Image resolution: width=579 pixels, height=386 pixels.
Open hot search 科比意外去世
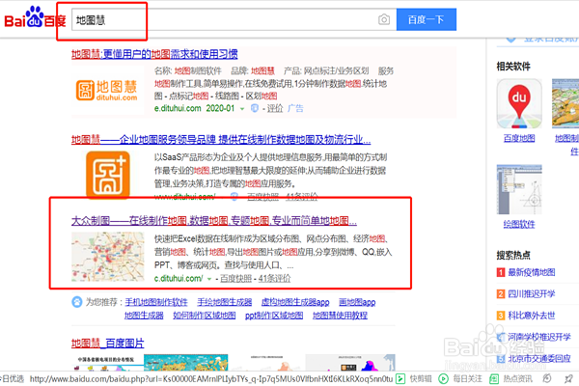coord(532,316)
